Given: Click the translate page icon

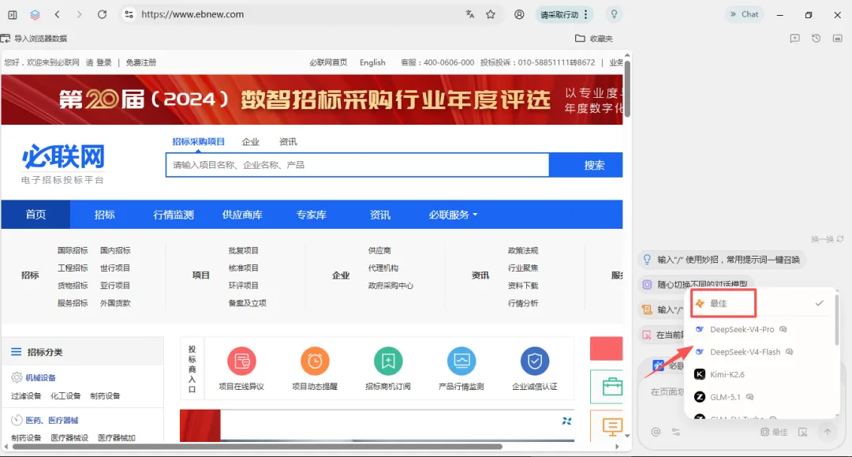Looking at the screenshot, I should pyautogui.click(x=470, y=15).
